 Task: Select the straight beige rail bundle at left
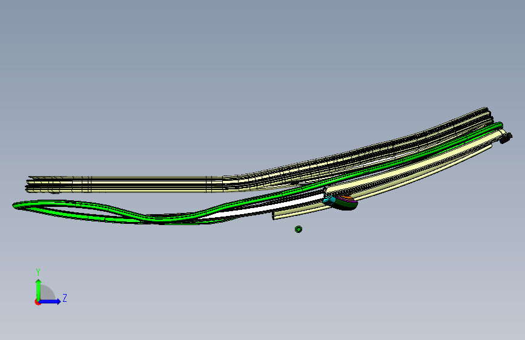click(124, 185)
